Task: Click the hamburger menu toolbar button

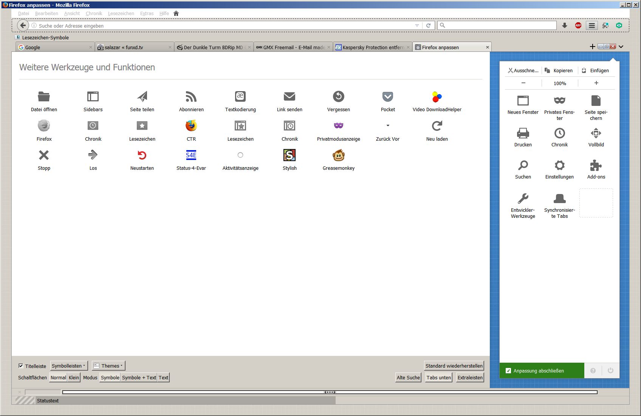Action: click(592, 25)
